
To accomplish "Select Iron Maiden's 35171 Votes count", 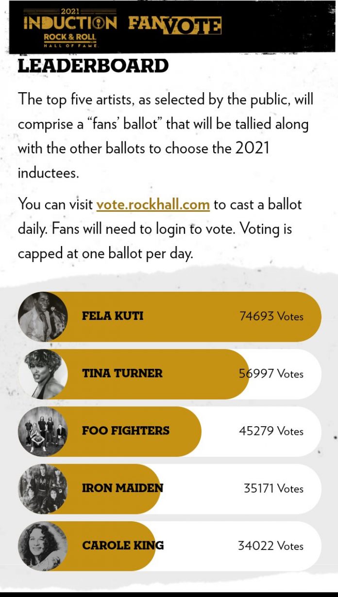I will (x=273, y=488).
